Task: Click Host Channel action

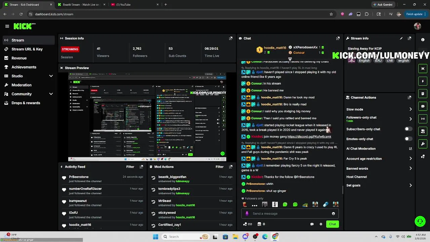Action: click(x=356, y=177)
